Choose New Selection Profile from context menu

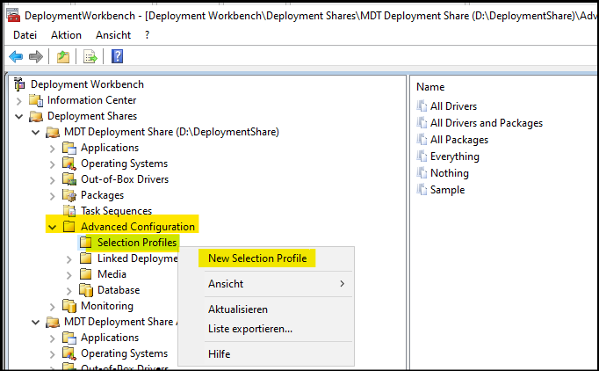[257, 258]
